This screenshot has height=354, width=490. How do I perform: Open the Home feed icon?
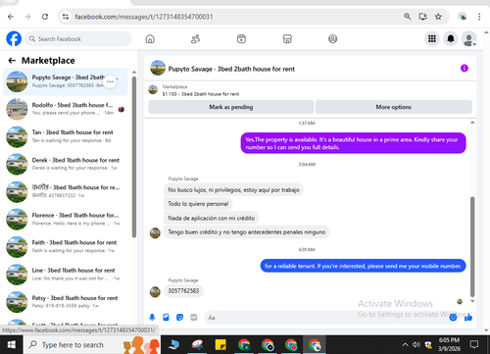point(150,39)
